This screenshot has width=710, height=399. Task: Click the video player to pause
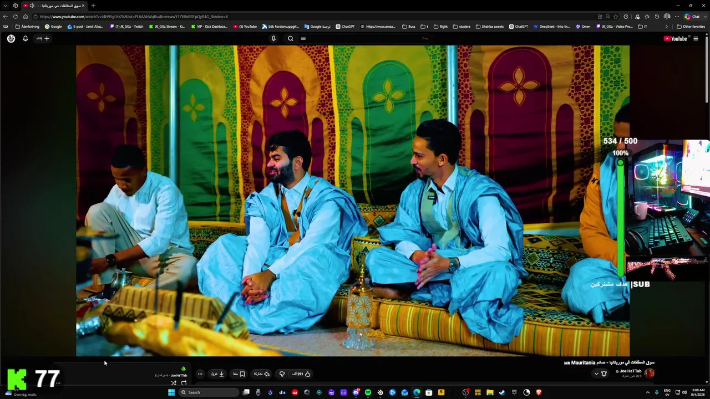point(353,201)
